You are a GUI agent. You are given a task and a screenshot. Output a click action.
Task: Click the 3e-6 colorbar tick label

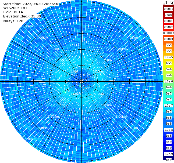pyautogui.click(x=169, y=75)
